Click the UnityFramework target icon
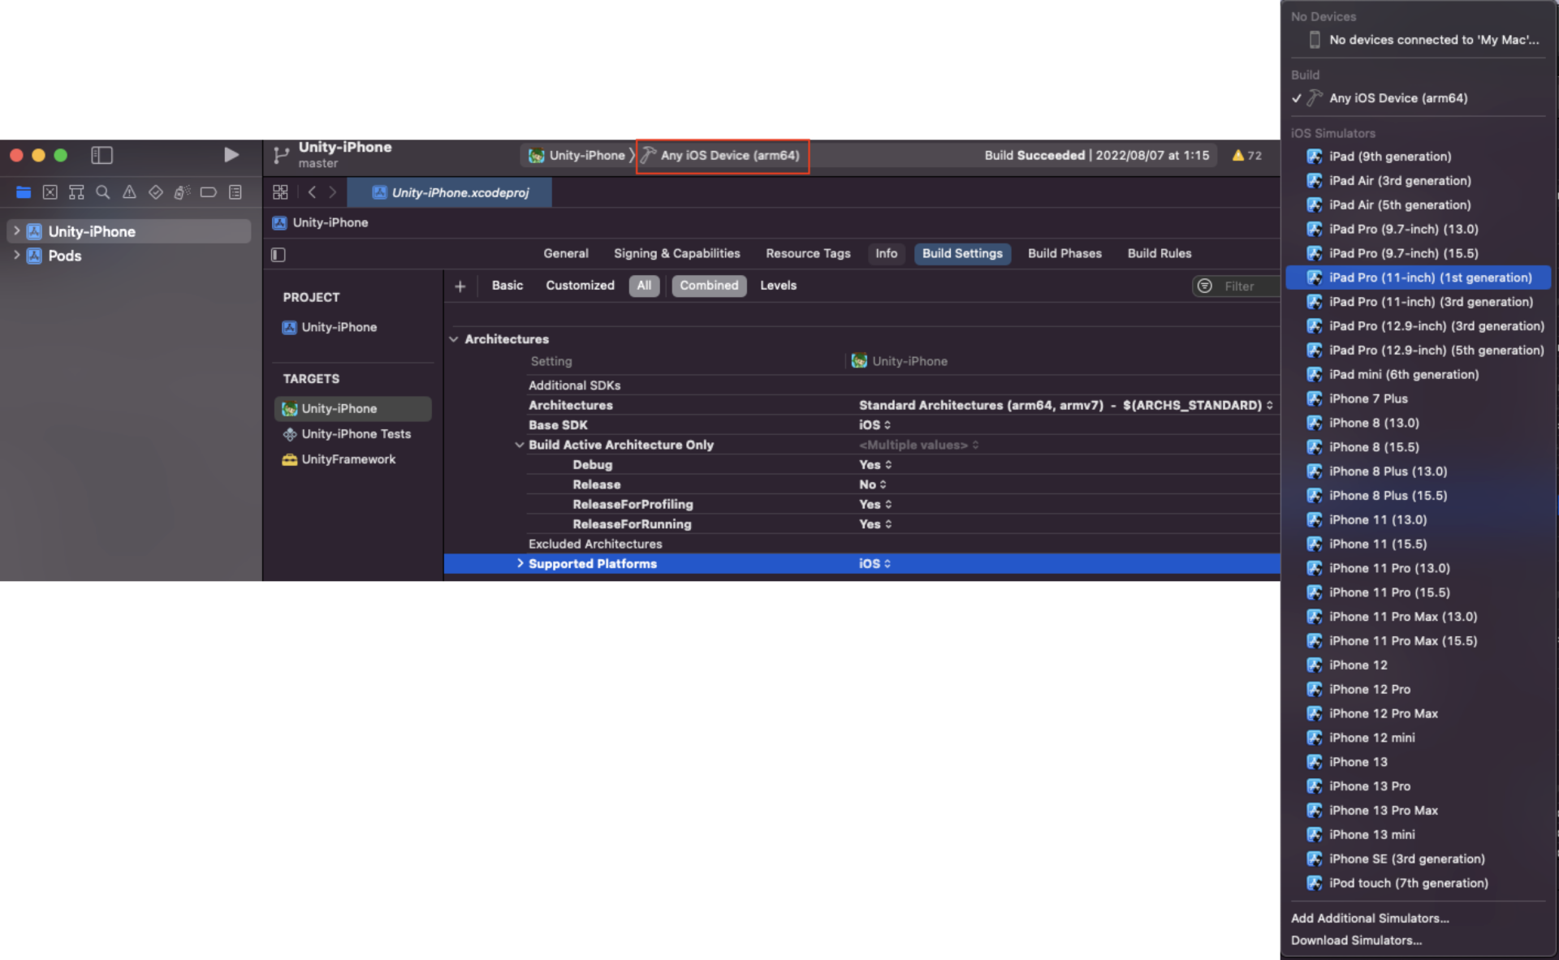The image size is (1559, 960). pyautogui.click(x=286, y=458)
